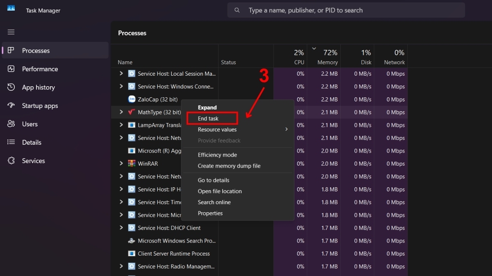Open the Users page
This screenshot has width=492, height=276.
tap(55, 124)
